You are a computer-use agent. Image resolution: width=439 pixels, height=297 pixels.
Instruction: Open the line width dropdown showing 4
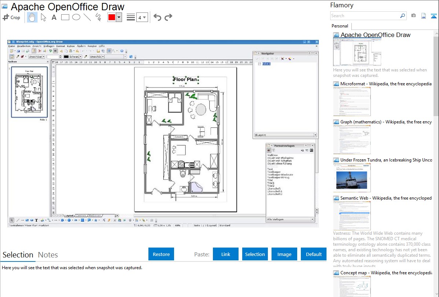(x=142, y=17)
